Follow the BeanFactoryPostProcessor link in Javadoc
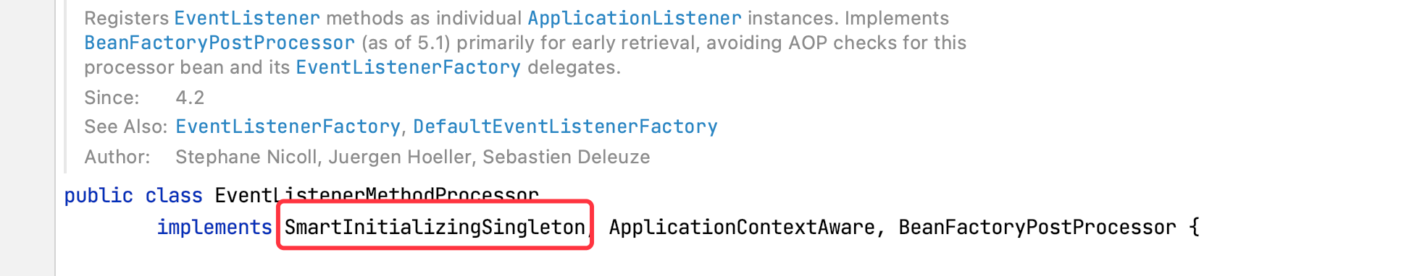Image resolution: width=1417 pixels, height=276 pixels. (220, 43)
